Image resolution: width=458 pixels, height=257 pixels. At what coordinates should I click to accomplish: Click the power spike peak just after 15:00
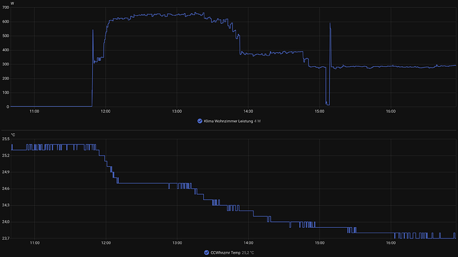(x=330, y=23)
